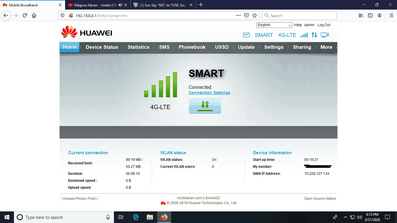Click the Windows Start button
Viewport: 397px width, 223px height.
pyautogui.click(x=7, y=217)
